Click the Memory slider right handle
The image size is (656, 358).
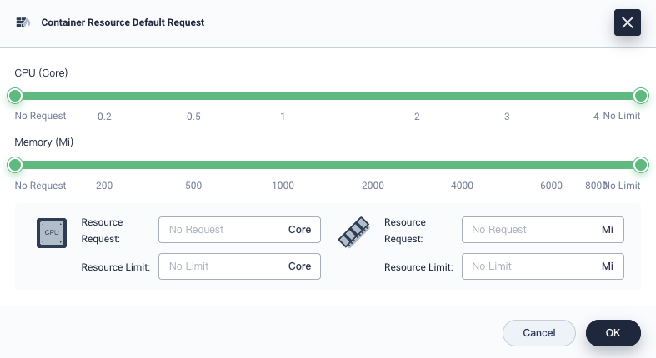pos(641,165)
